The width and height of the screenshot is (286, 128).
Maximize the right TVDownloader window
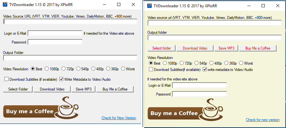coord(263,6)
